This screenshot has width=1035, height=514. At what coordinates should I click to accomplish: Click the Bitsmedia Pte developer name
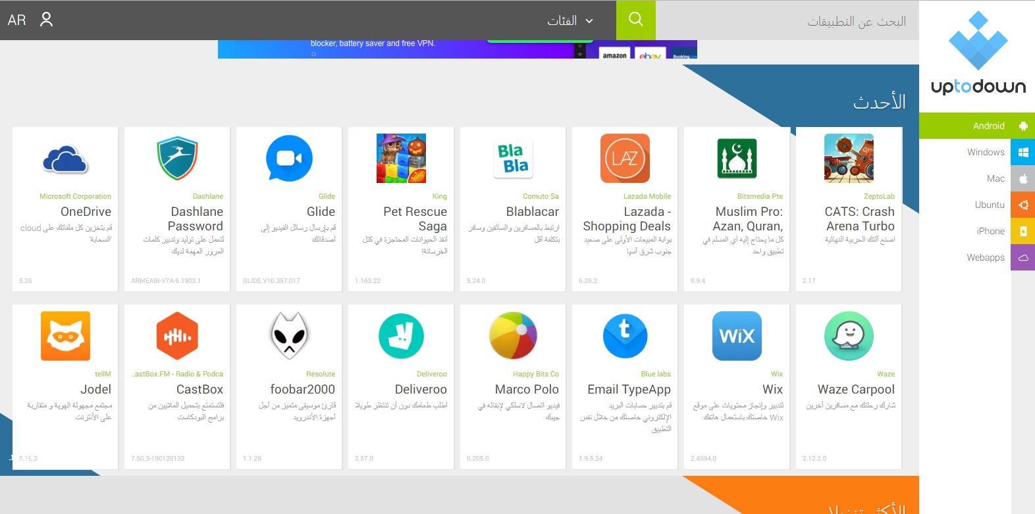click(x=760, y=196)
